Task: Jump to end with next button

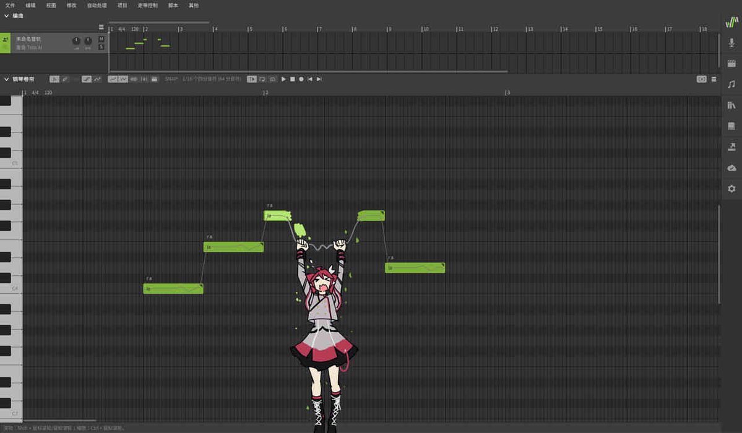Action: pyautogui.click(x=319, y=79)
